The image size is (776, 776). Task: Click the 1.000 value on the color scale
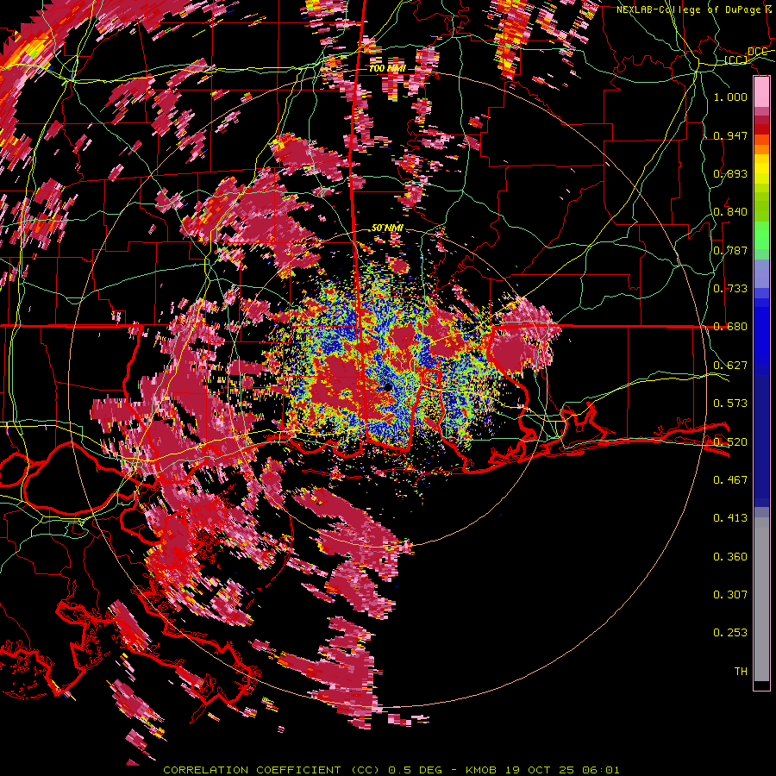[x=730, y=97]
